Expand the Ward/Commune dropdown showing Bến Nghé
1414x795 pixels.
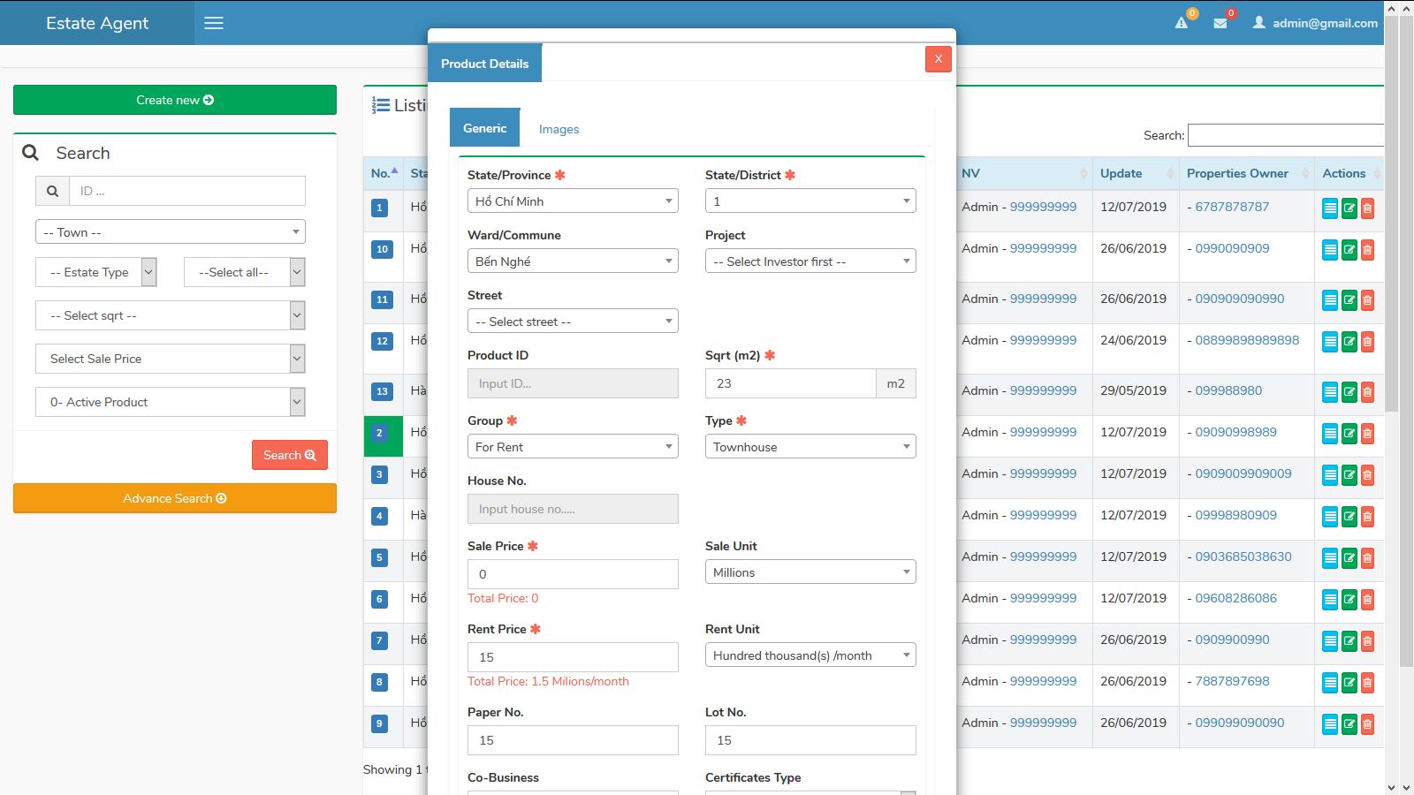[x=573, y=261]
